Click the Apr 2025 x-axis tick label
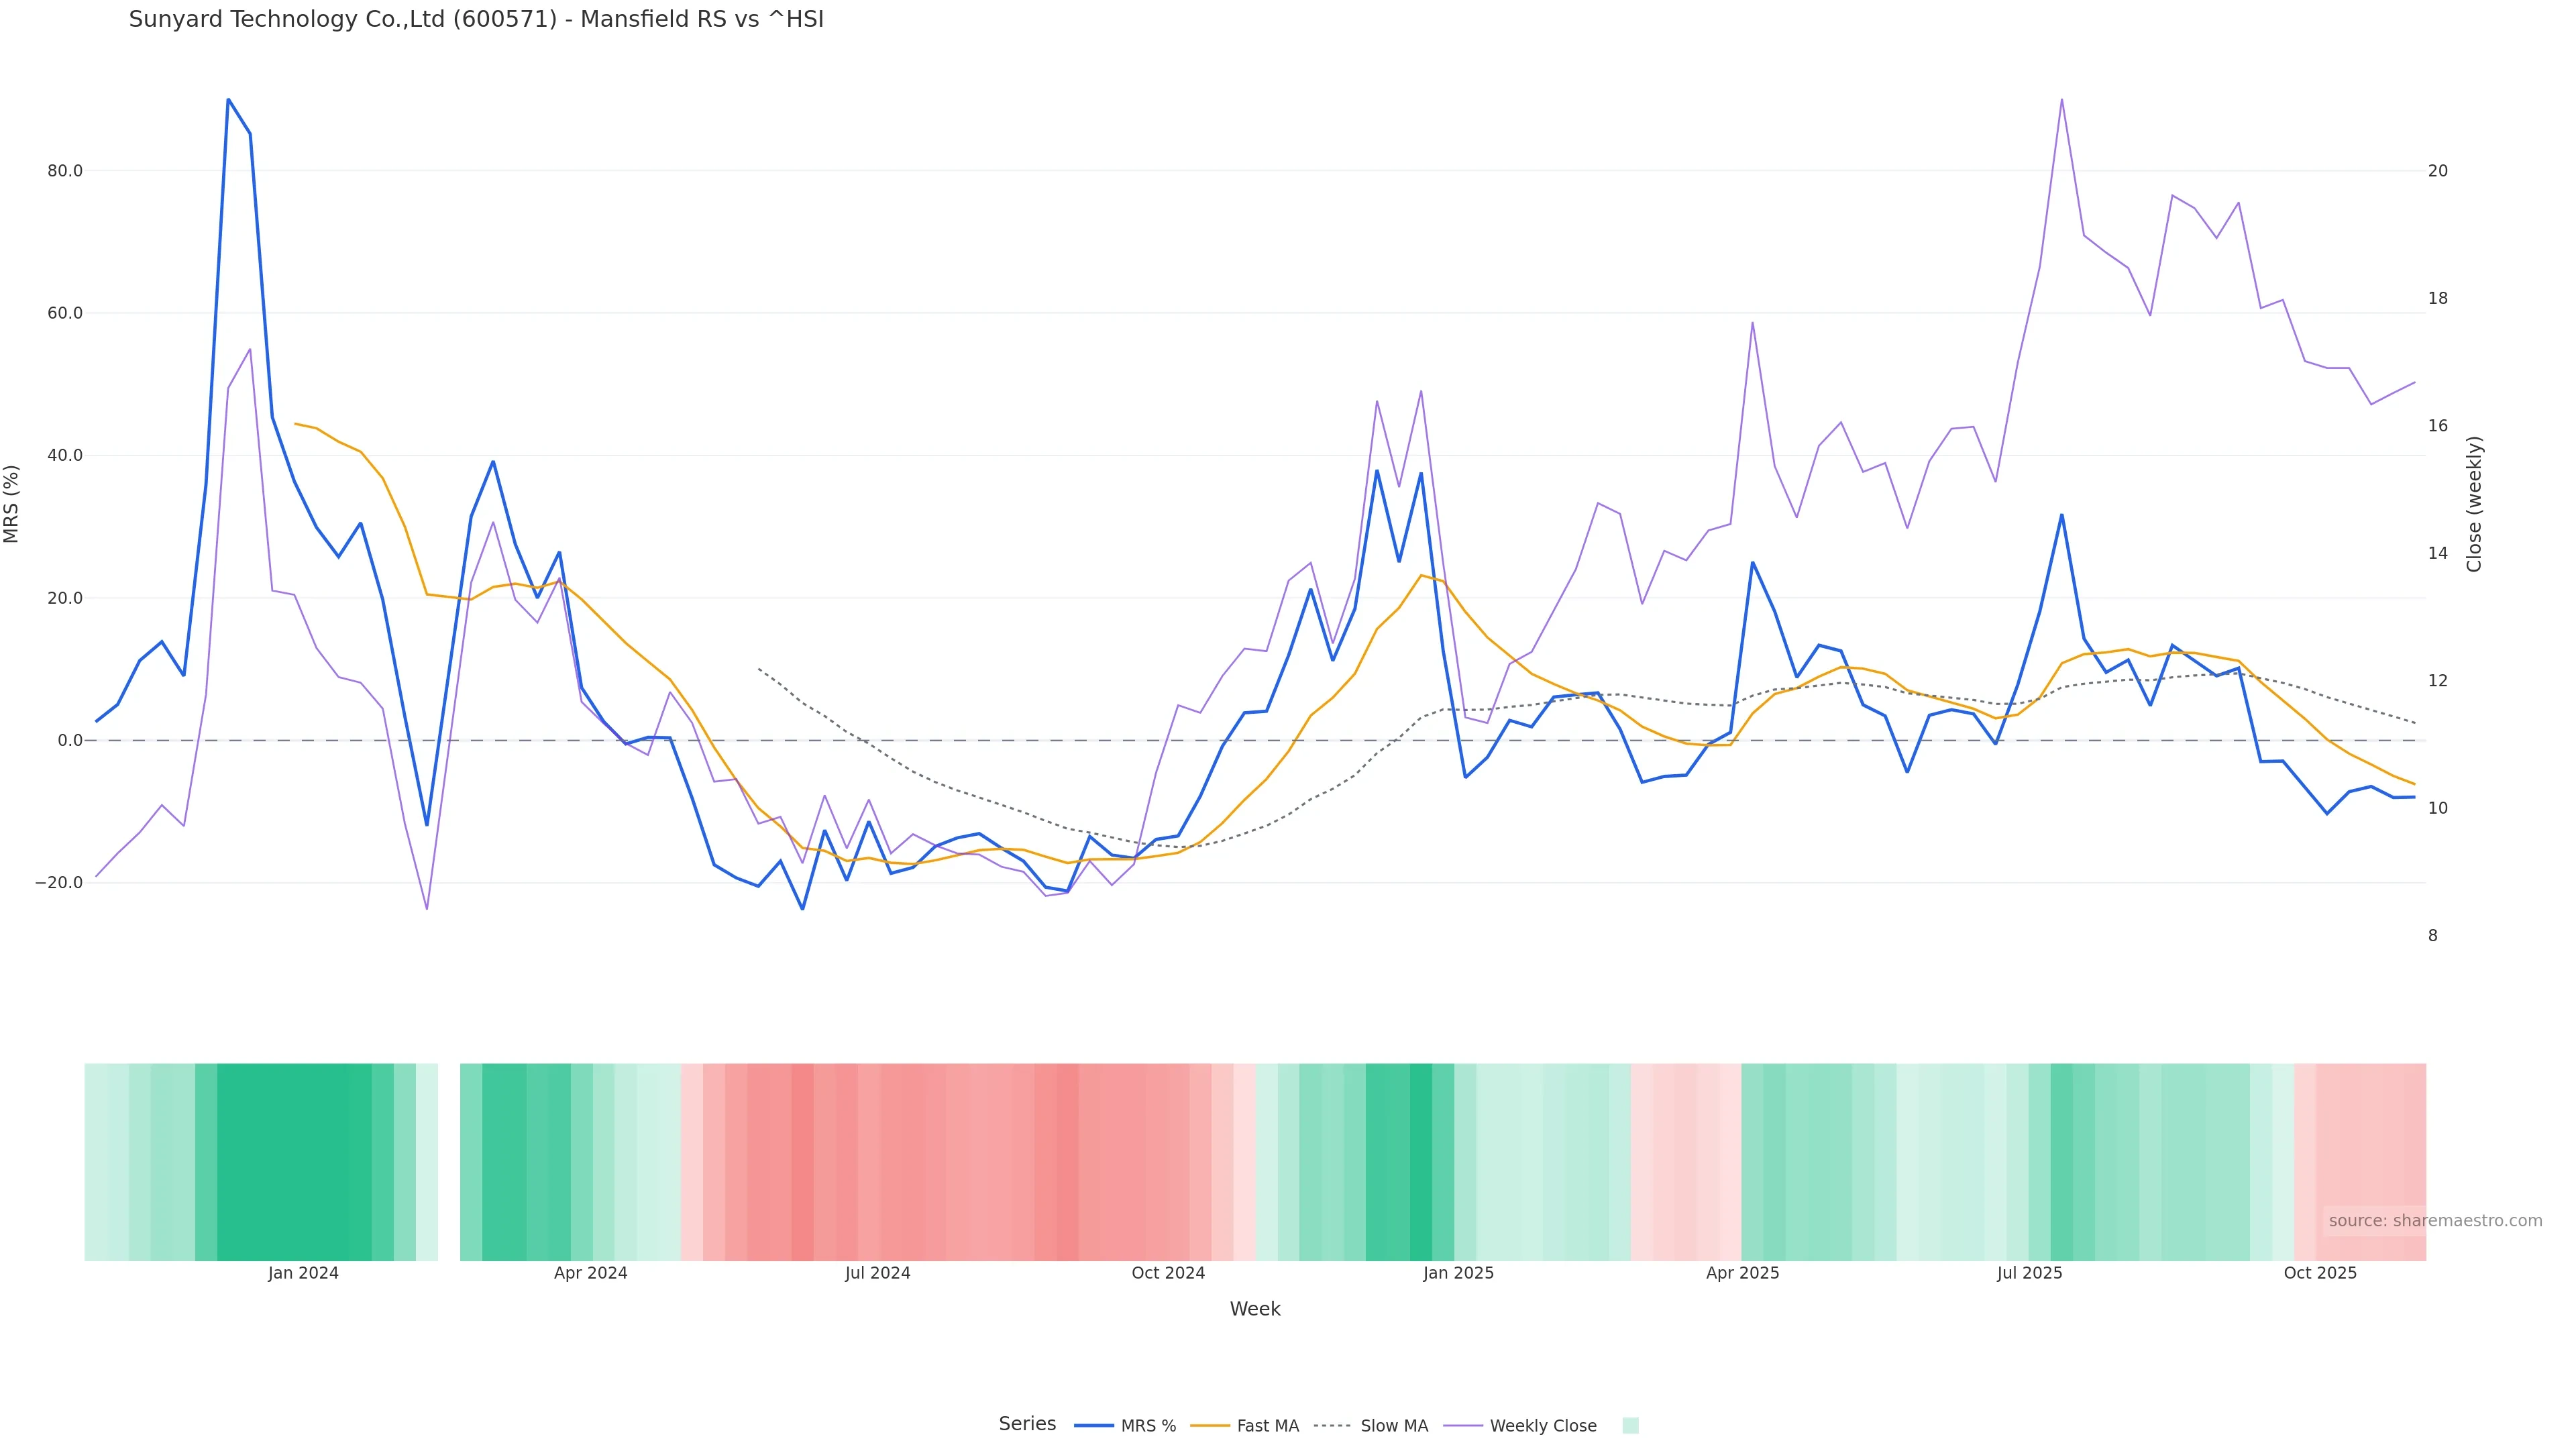2576x1449 pixels. [1742, 1273]
